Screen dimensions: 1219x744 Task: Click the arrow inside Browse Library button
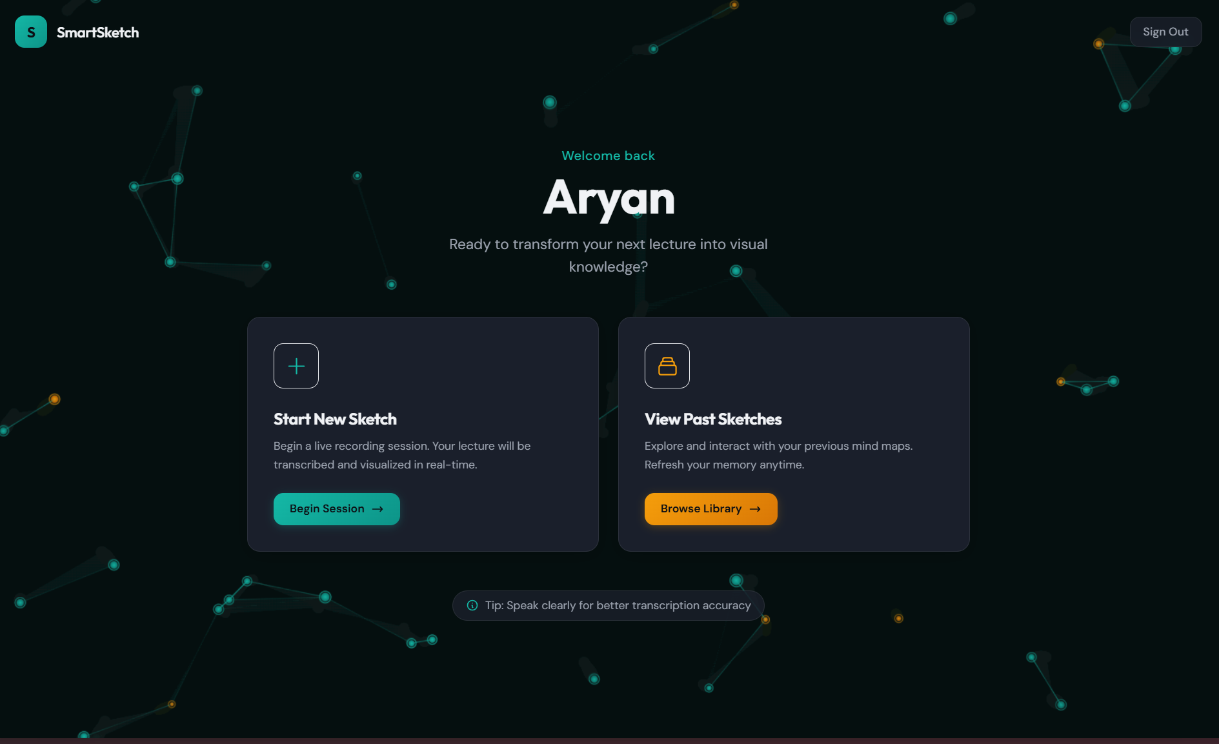pos(755,509)
